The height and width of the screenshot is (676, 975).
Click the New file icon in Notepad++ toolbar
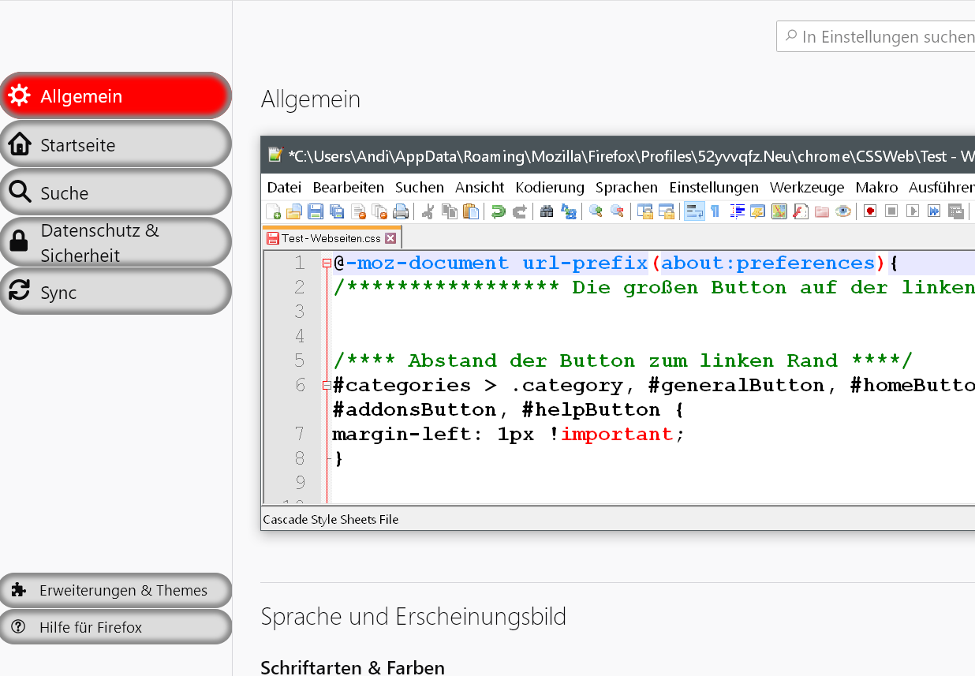click(x=273, y=211)
